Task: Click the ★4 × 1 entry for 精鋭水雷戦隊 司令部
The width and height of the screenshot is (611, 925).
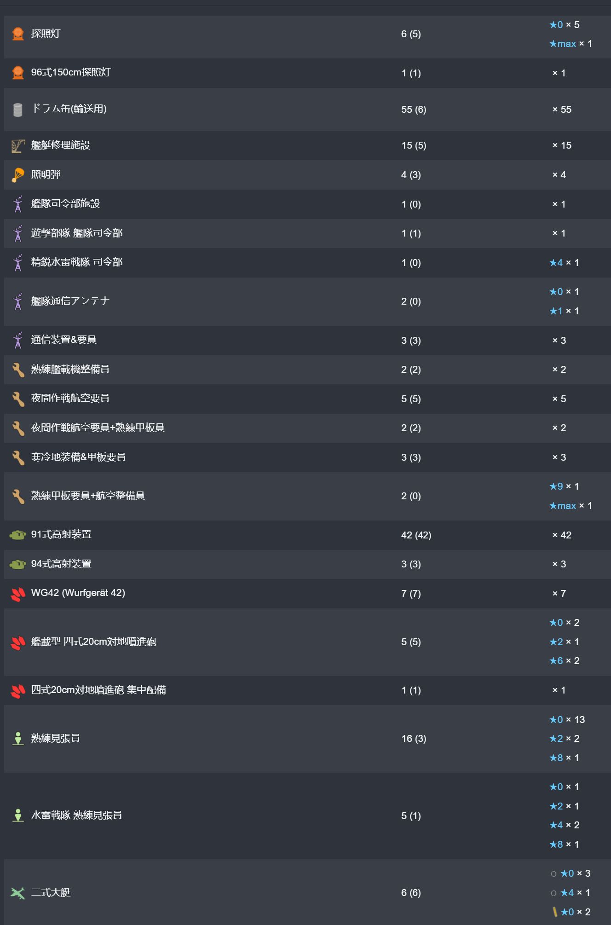Action: coord(564,263)
